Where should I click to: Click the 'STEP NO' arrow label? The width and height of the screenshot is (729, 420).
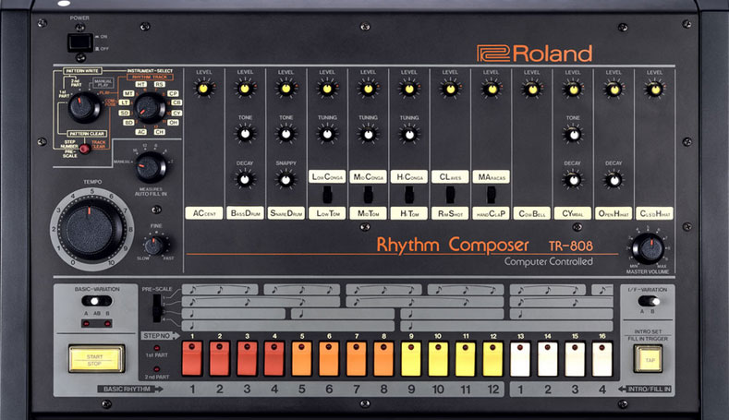point(160,335)
